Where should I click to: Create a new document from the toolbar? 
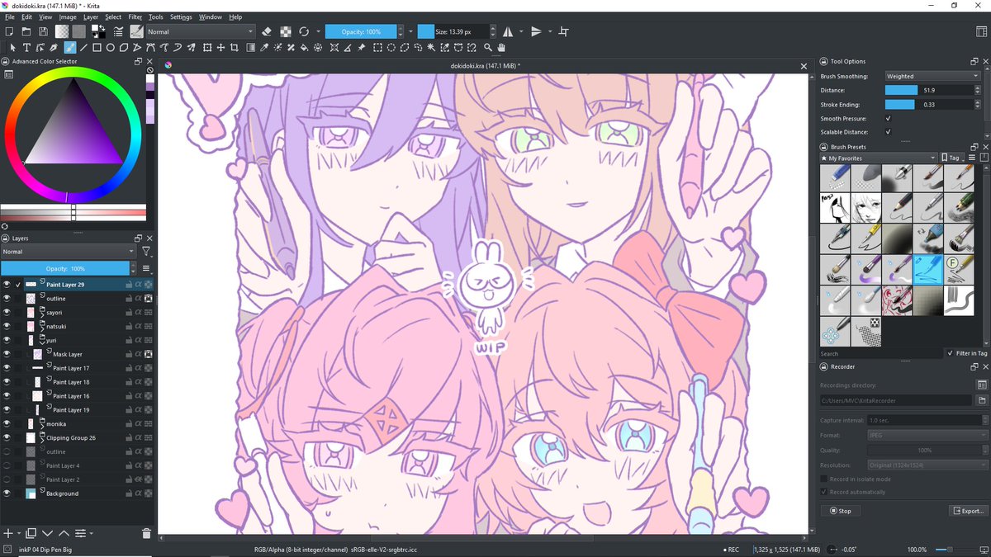pyautogui.click(x=8, y=31)
